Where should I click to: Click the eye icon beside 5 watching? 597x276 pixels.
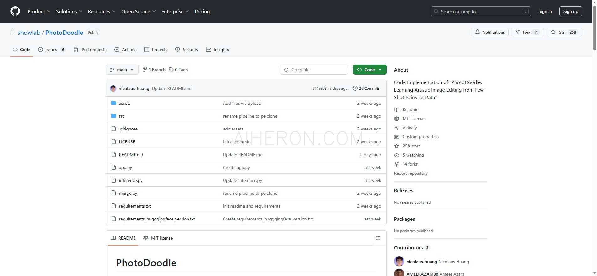[397, 155]
